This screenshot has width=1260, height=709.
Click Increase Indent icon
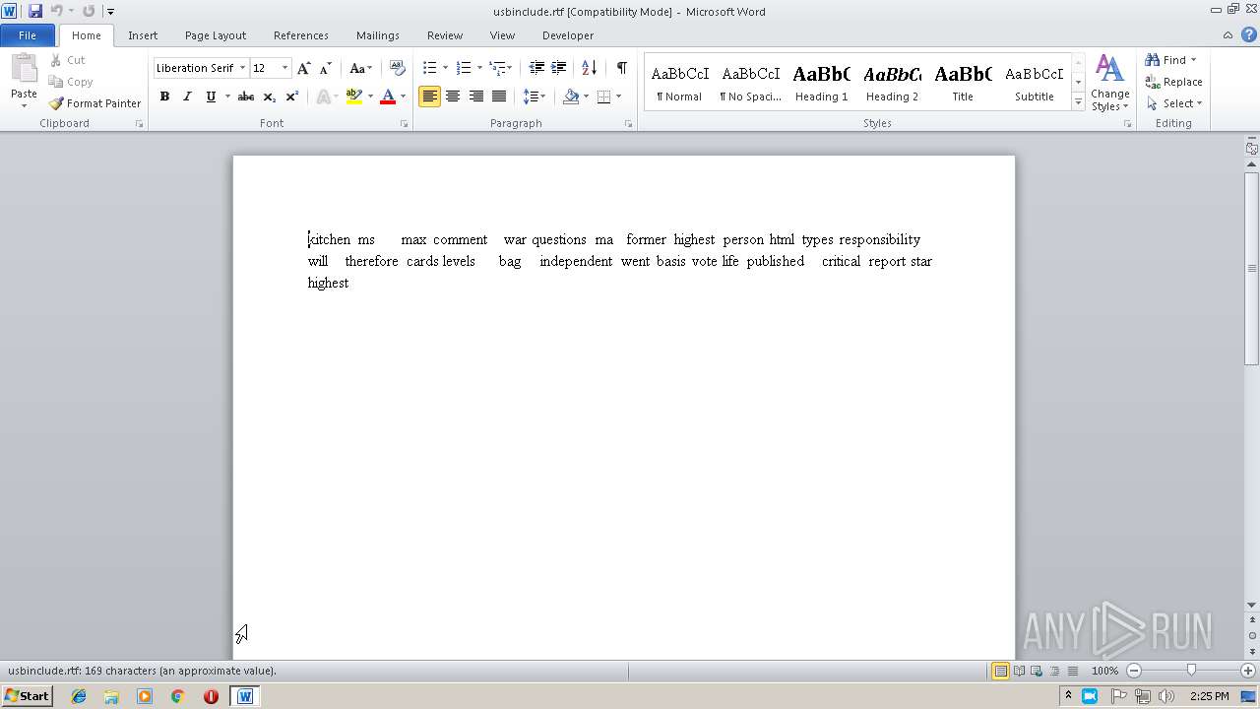point(559,68)
